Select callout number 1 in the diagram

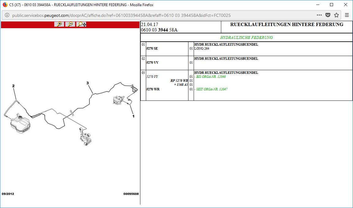coord(134,116)
